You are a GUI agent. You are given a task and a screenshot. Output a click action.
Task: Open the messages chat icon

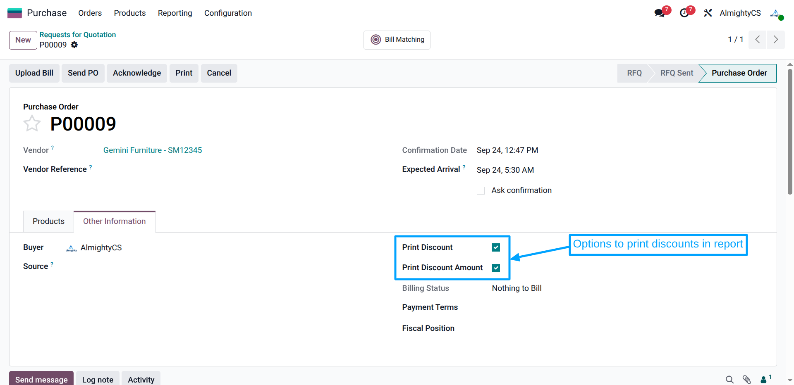click(x=660, y=13)
